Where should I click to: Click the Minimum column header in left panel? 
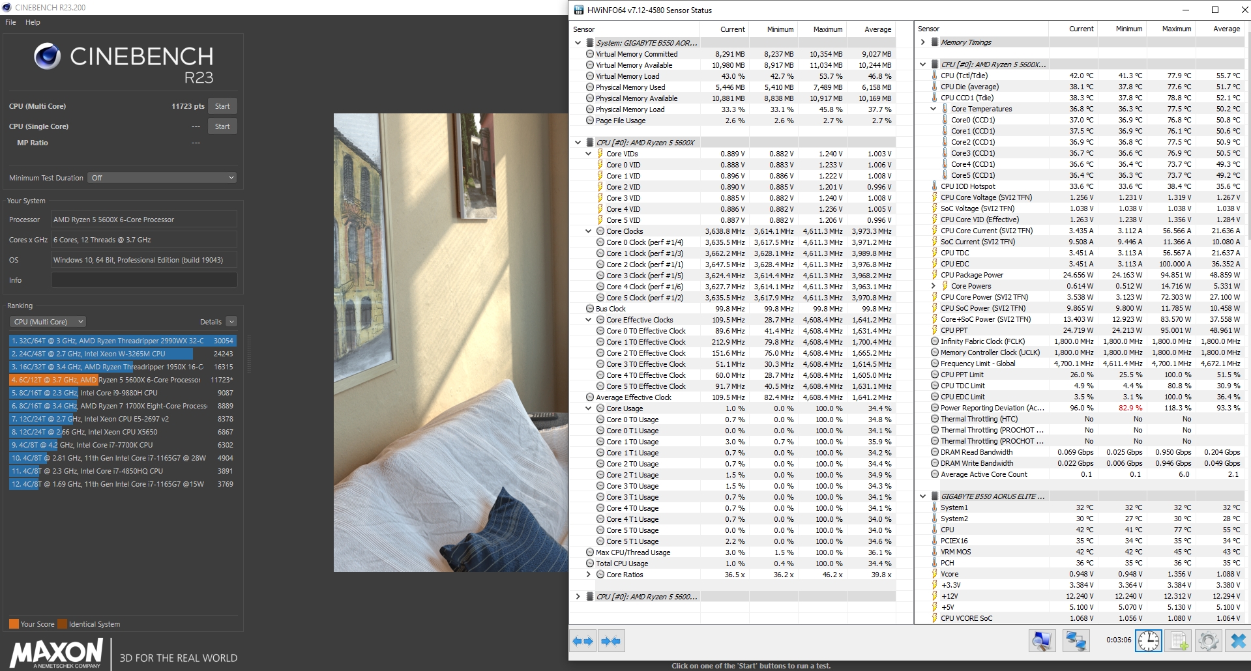[x=773, y=29]
